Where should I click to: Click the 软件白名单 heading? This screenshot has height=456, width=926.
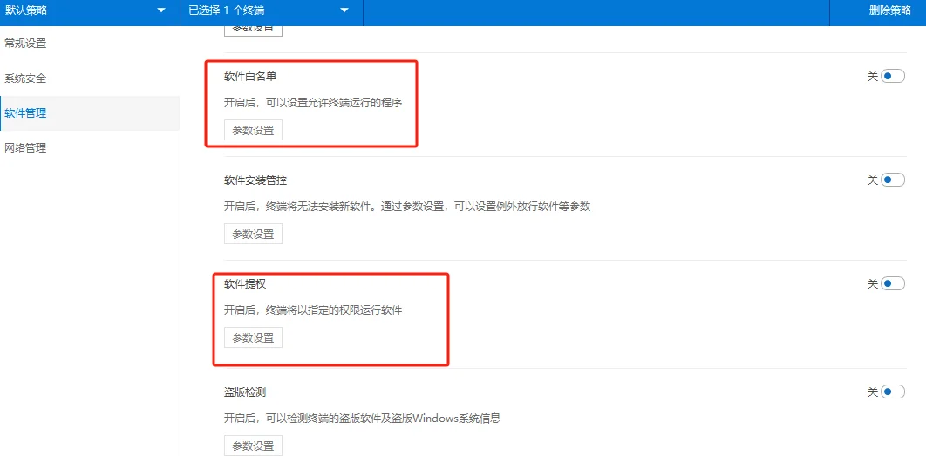click(x=250, y=77)
